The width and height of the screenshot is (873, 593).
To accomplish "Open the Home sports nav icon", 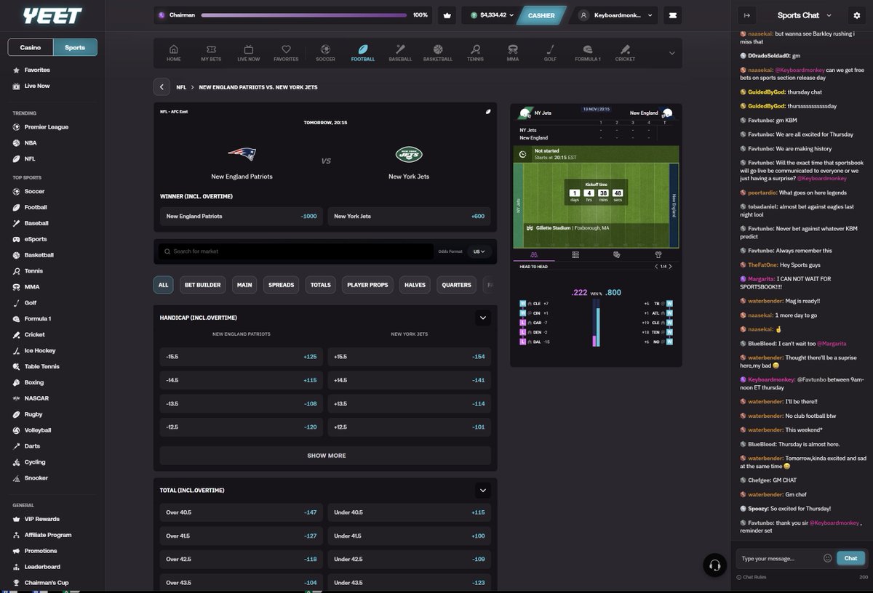I will [x=173, y=53].
